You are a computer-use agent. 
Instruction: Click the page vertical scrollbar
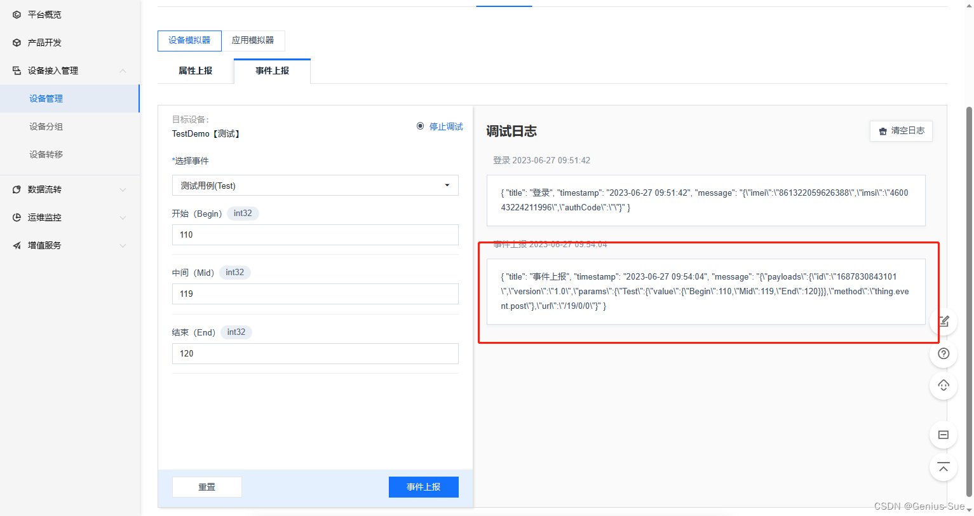[969, 301]
